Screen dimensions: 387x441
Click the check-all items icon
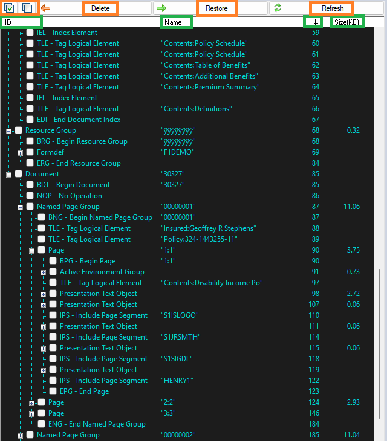click(x=10, y=8)
